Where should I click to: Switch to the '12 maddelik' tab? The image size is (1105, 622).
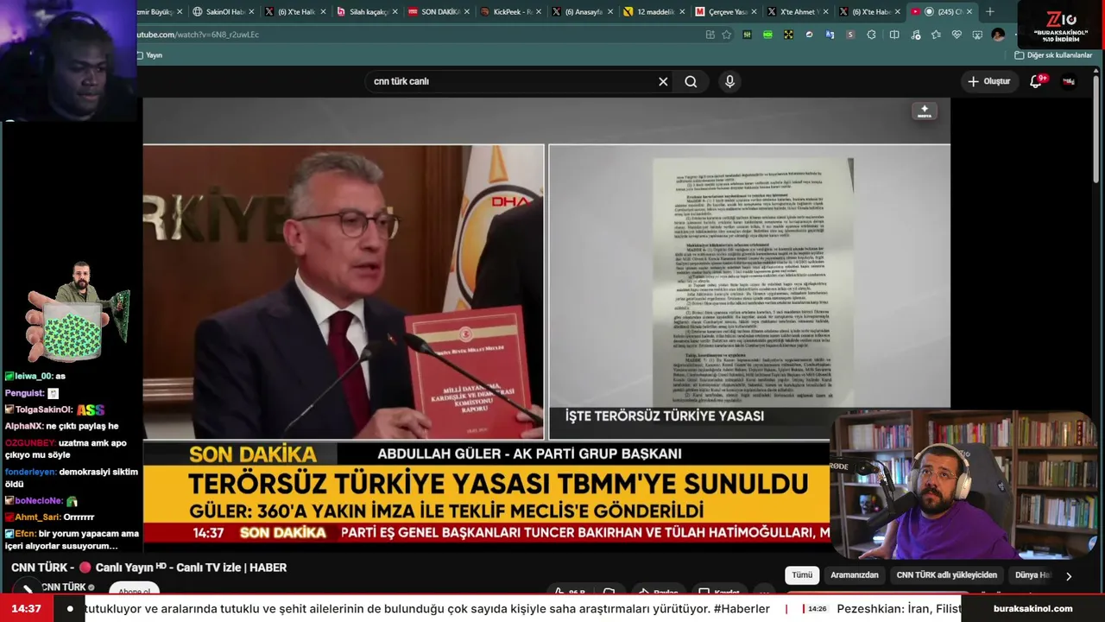pos(653,12)
